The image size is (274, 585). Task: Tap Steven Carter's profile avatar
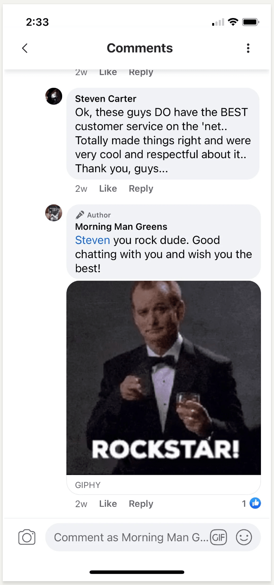coord(54,96)
